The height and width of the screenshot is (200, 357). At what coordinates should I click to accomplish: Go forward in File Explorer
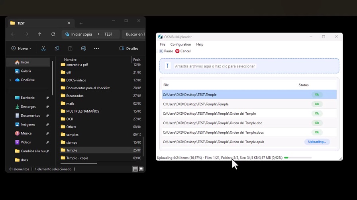(26, 34)
